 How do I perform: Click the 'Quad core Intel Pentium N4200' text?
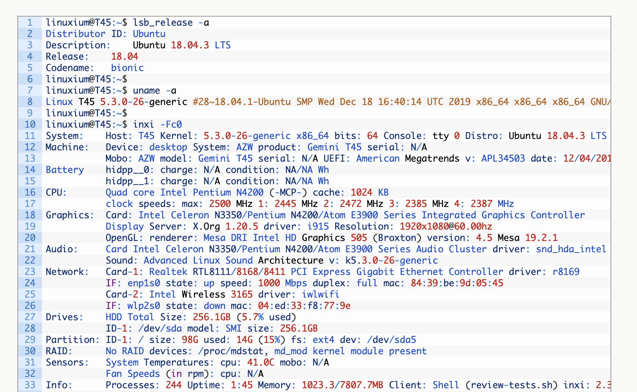184,193
